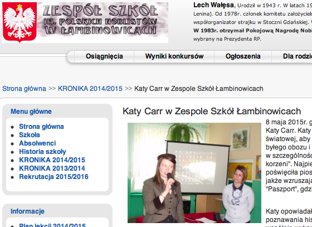Screen dimensions: 312x227
Task: Click the article title Katy Carr heading
Action: (212, 112)
